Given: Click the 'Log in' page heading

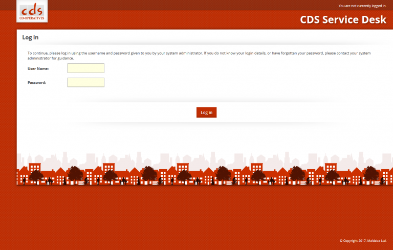Looking at the screenshot, I should [30, 37].
